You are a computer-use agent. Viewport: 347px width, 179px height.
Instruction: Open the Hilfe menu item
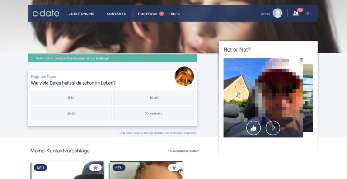pyautogui.click(x=174, y=14)
